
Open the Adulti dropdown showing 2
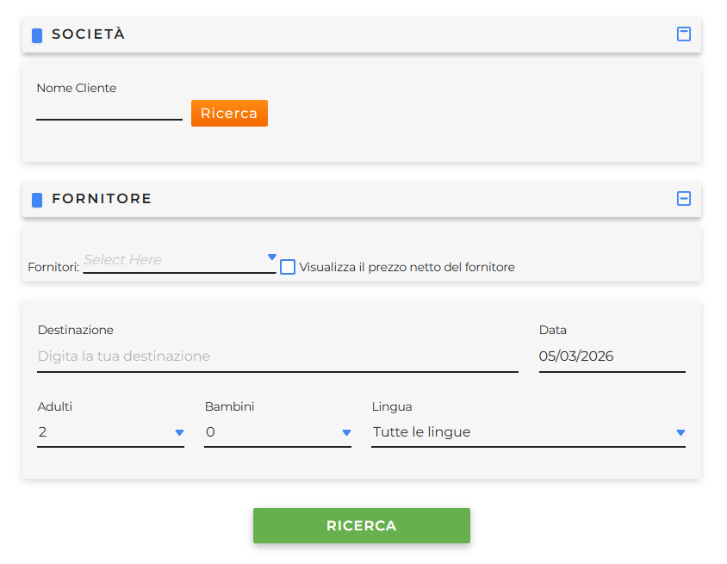103,432
